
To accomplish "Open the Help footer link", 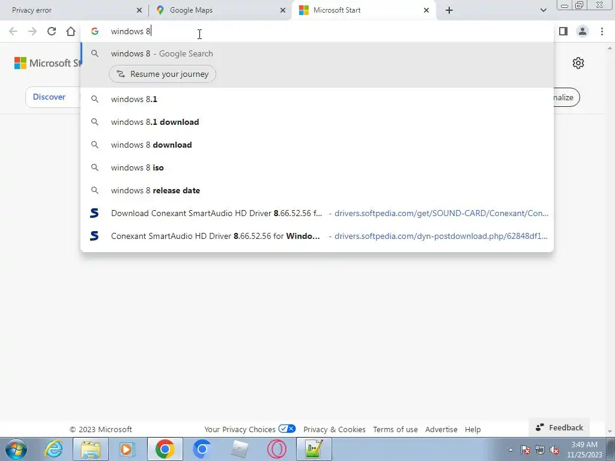I will (473, 429).
